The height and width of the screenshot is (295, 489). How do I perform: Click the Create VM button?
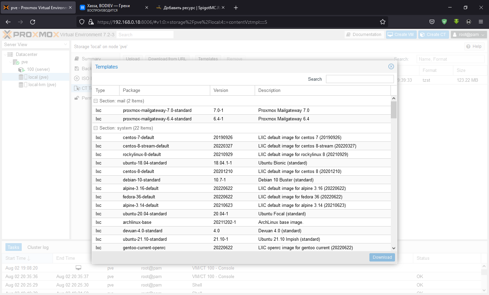[x=401, y=35]
